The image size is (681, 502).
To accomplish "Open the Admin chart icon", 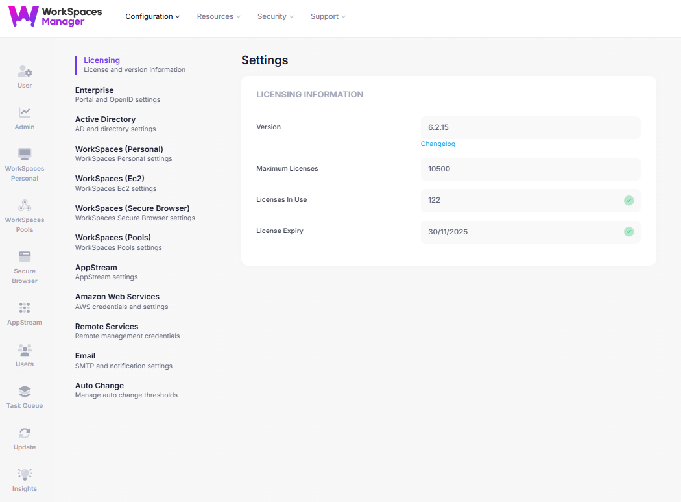I will point(25,113).
